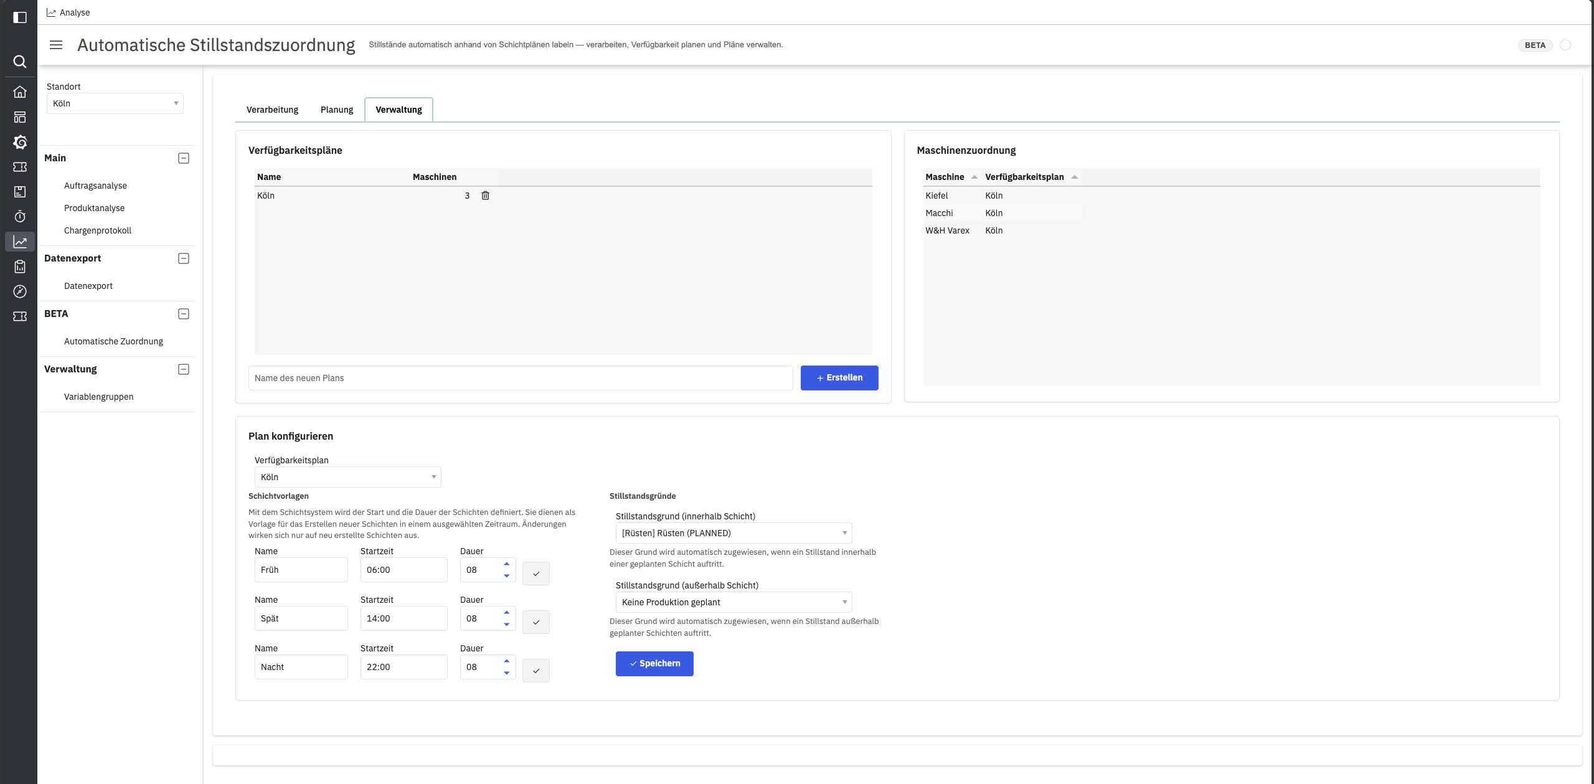
Task: Open the Grafana swirl icon
Action: point(20,142)
